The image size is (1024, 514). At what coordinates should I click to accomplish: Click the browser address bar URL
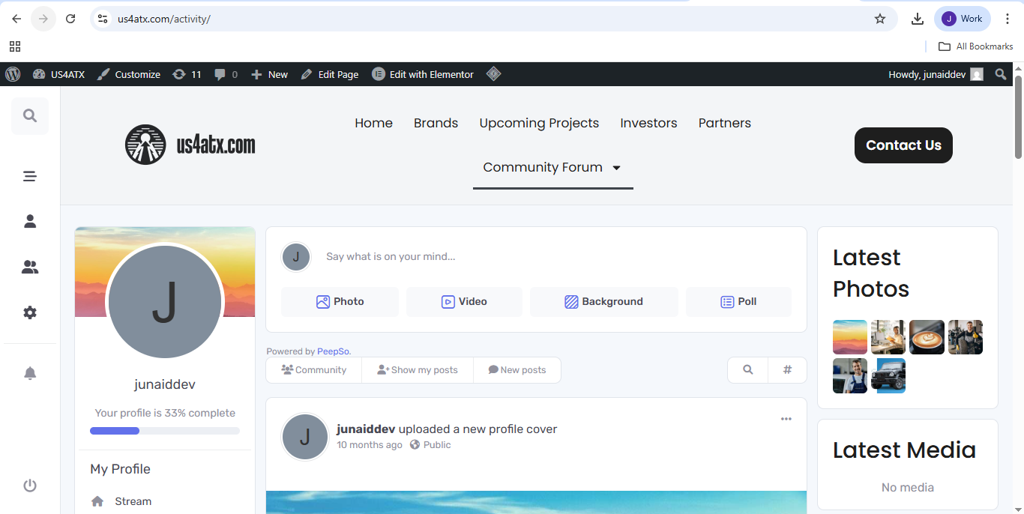coord(164,19)
